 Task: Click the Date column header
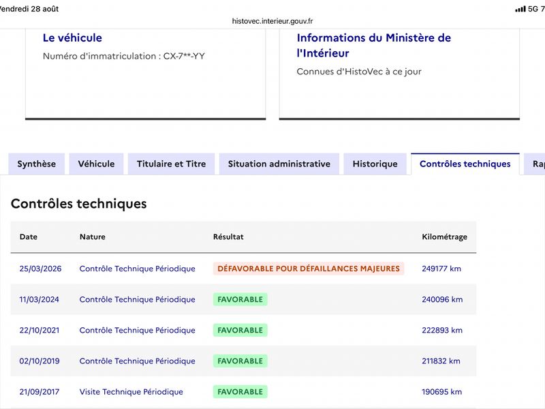[29, 237]
